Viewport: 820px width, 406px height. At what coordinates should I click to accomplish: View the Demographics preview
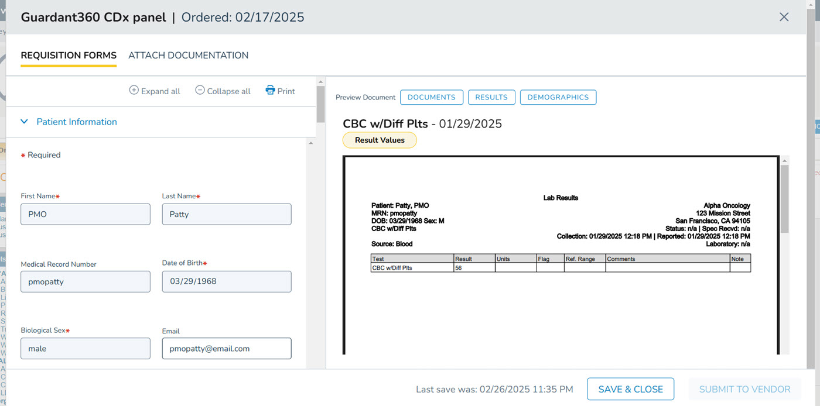pyautogui.click(x=558, y=97)
